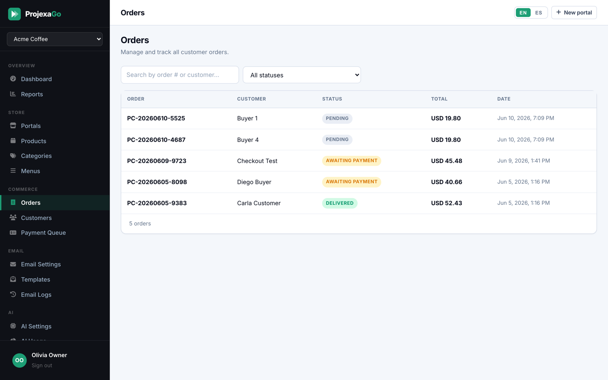The height and width of the screenshot is (380, 608).
Task: Switch language to ES
Action: (538, 13)
